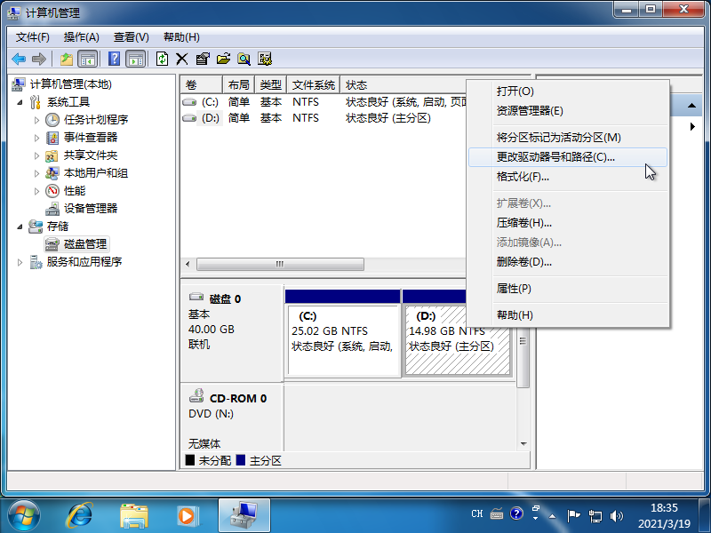Open Windows Explorer folder on taskbar
This screenshot has height=533, width=711.
coord(134,516)
